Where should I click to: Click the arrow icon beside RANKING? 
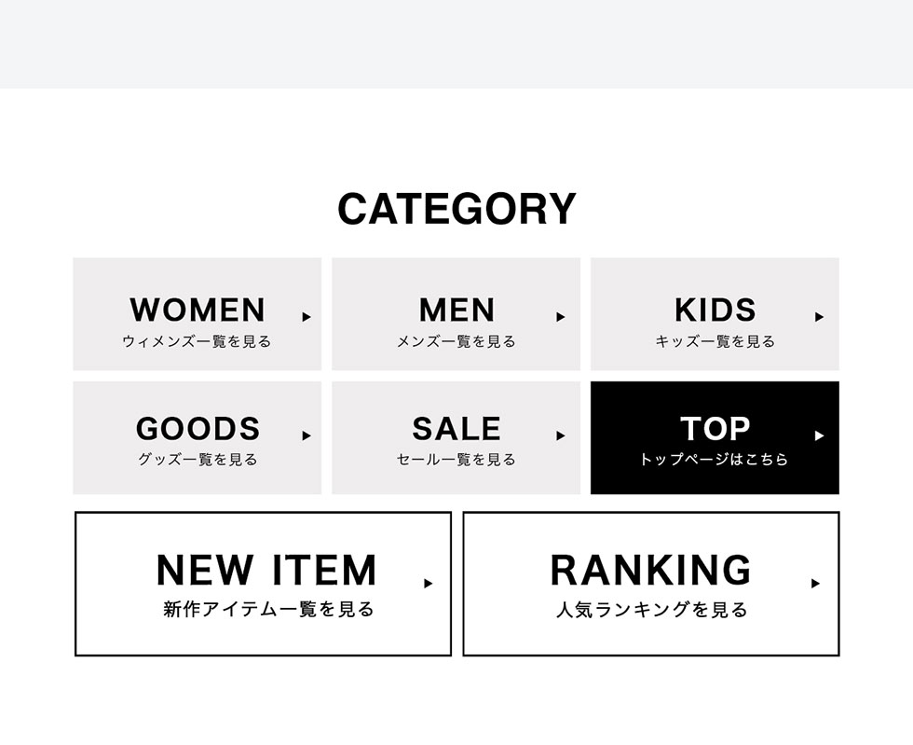tap(815, 584)
